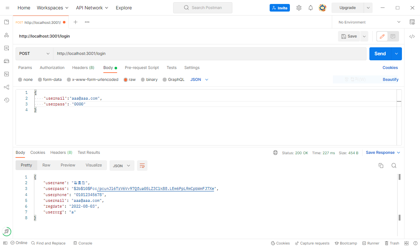Open settings gear icon
The image size is (420, 247).
point(299,8)
